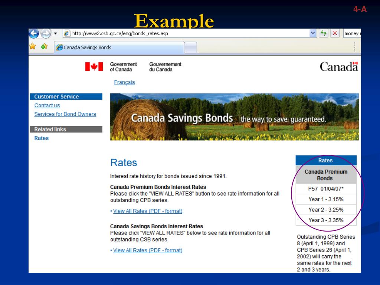
Task: Click the blue Rates box header
Action: pyautogui.click(x=326, y=160)
